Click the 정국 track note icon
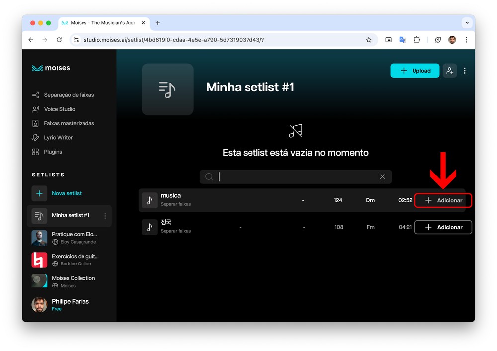This screenshot has width=497, height=351. (x=149, y=227)
